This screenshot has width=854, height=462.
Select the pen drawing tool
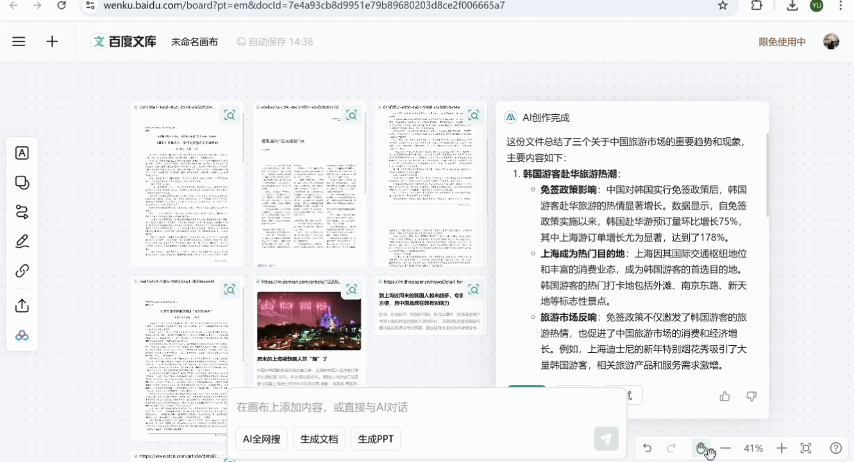(22, 242)
